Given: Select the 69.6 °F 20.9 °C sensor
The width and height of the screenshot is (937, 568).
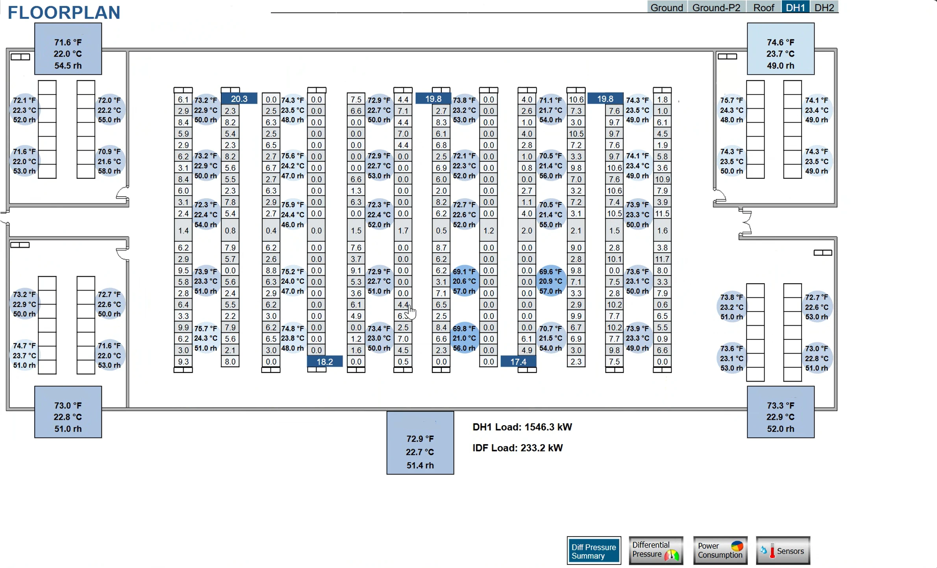Looking at the screenshot, I should click(x=550, y=281).
